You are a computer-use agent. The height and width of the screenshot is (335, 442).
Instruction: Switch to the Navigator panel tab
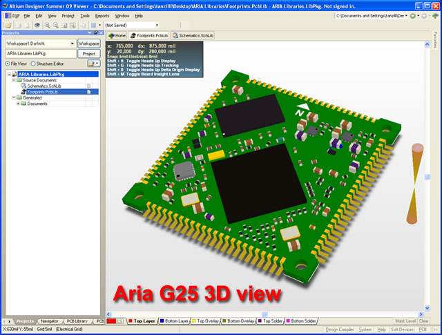49,321
